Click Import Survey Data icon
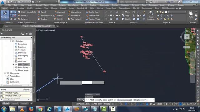200x112 pixels. click(19, 12)
